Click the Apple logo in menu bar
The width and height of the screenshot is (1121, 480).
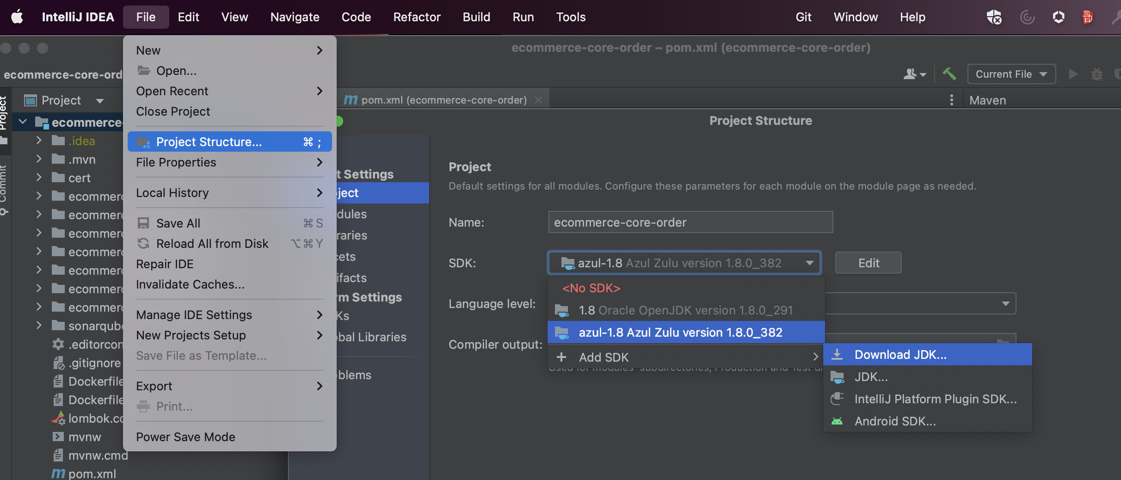[17, 17]
